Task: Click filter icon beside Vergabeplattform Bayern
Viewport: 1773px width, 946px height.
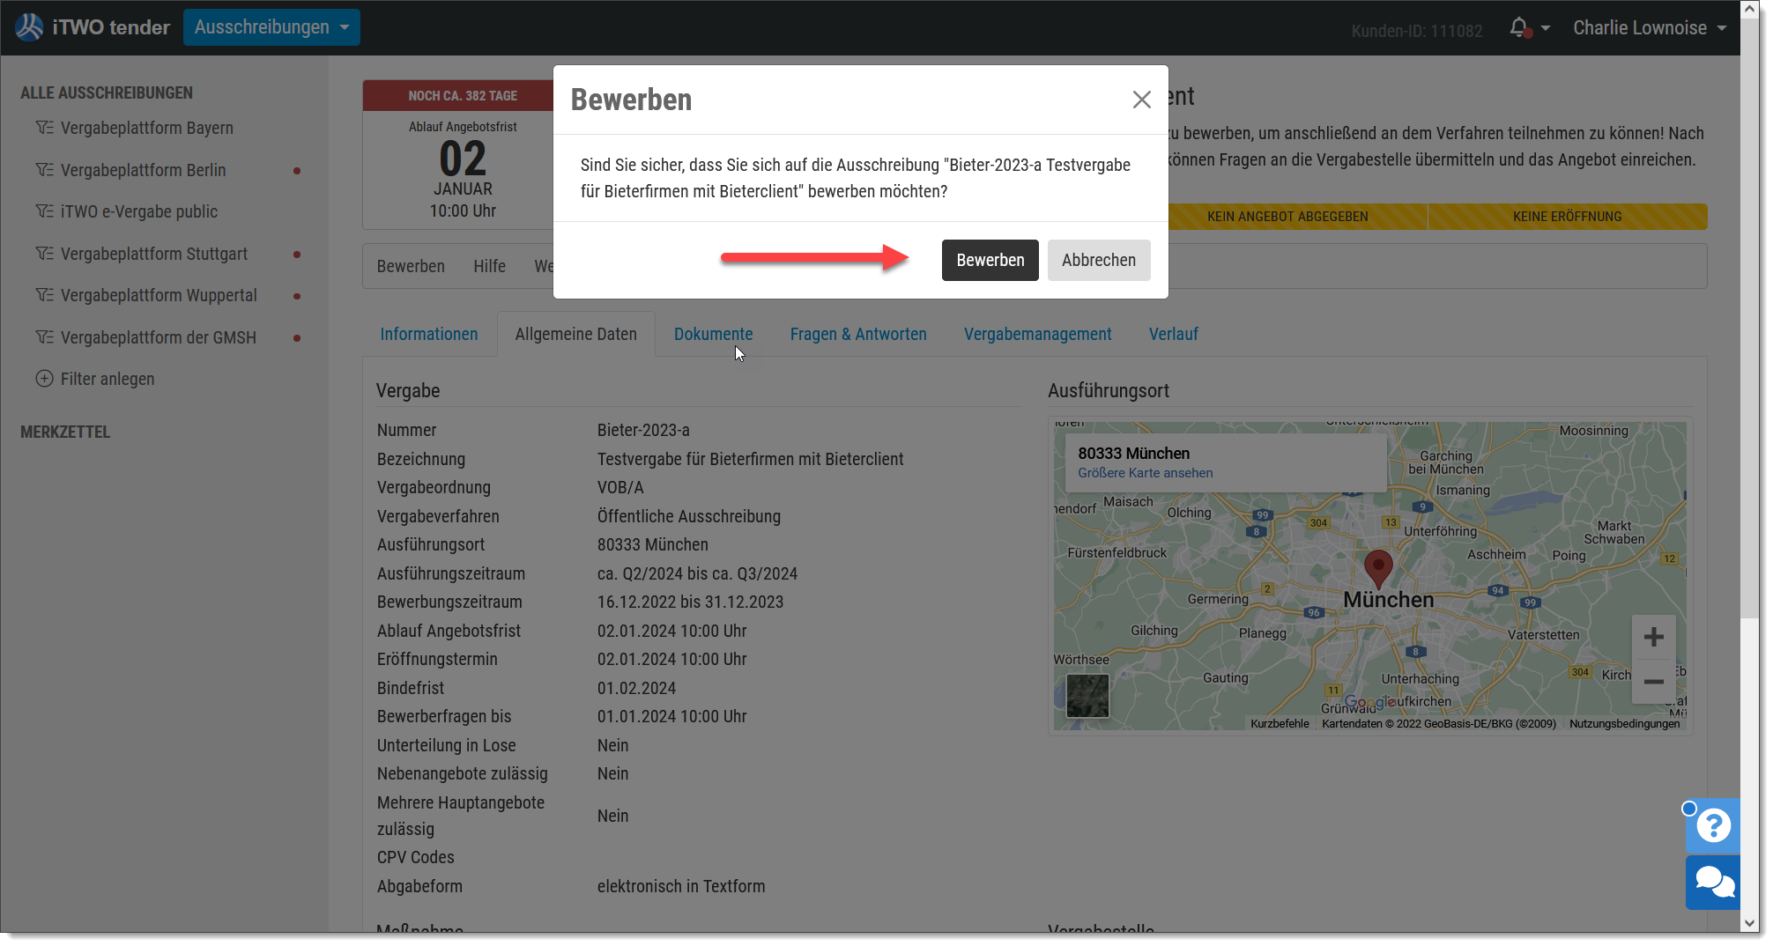Action: 44,128
